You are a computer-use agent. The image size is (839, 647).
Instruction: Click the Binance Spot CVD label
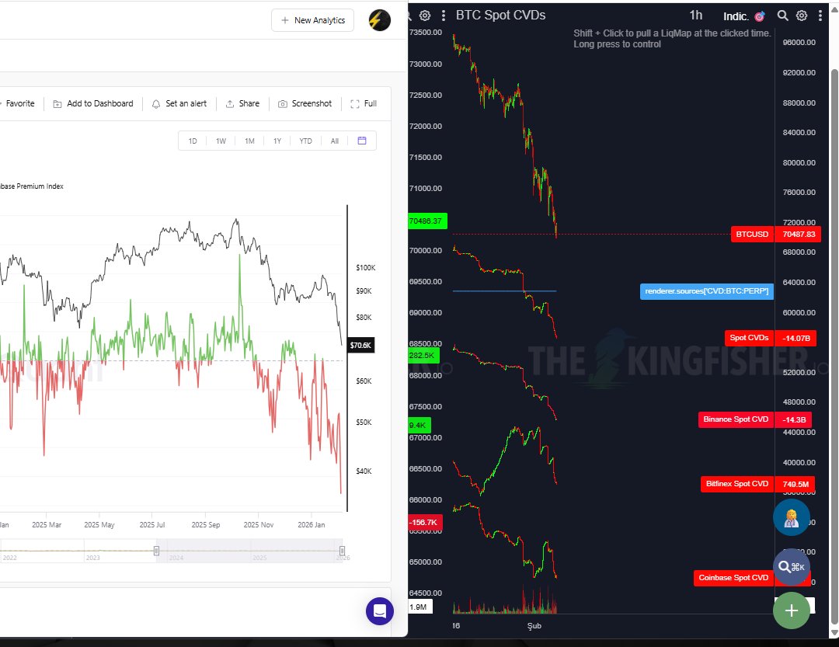(x=736, y=419)
